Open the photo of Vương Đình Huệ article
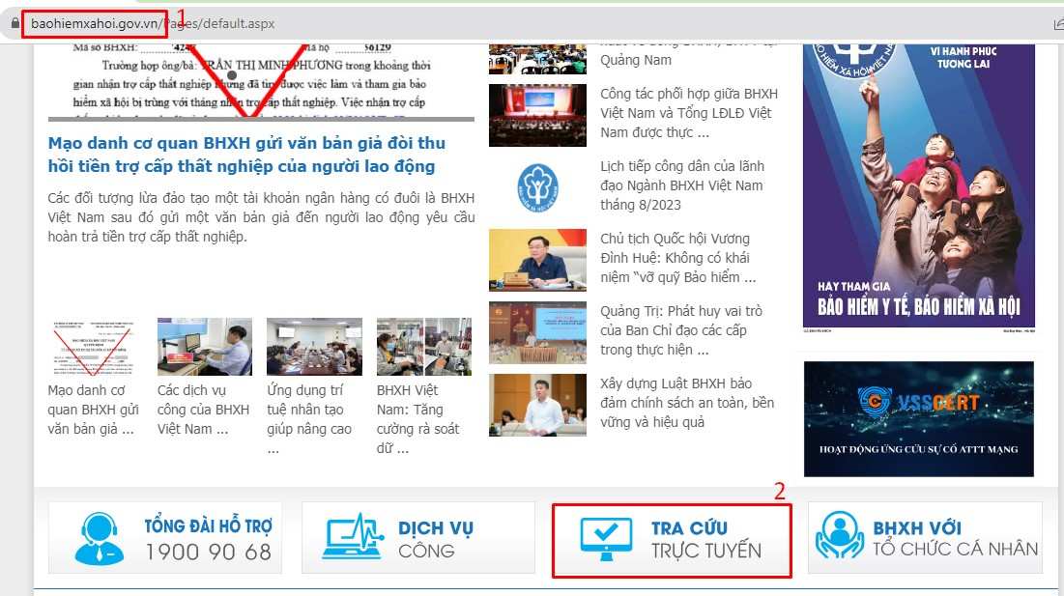The width and height of the screenshot is (1064, 596). 537,261
